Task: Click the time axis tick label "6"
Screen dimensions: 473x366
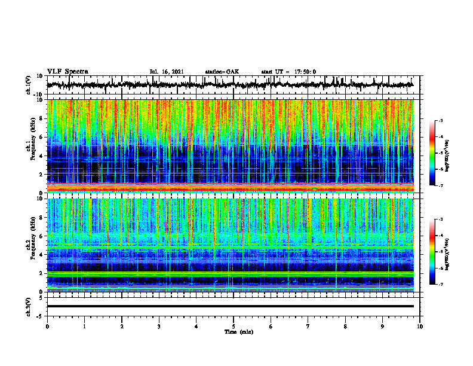Action: coord(271,327)
